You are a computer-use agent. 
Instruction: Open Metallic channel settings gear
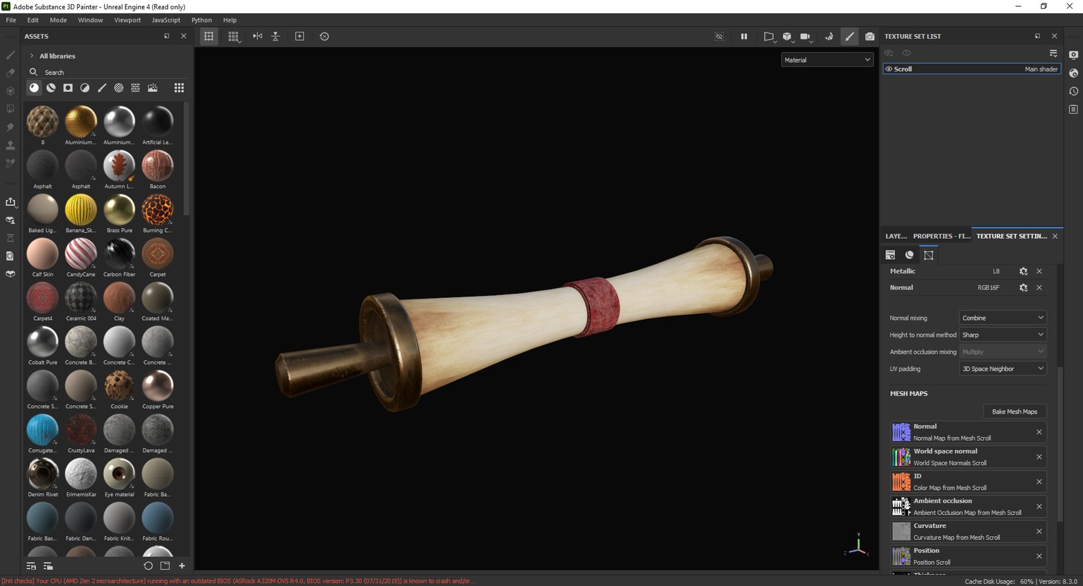[1023, 271]
